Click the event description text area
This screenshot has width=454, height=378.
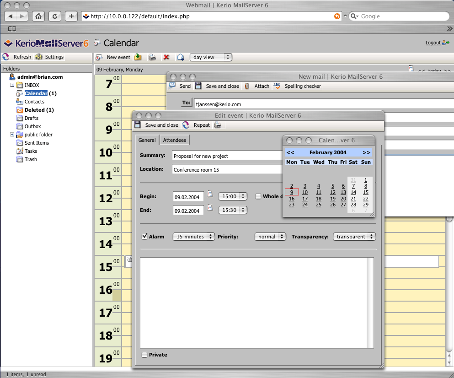[256, 302]
